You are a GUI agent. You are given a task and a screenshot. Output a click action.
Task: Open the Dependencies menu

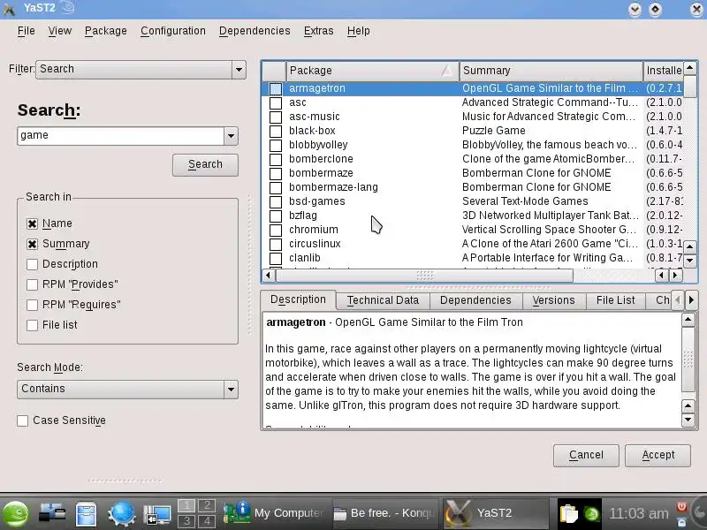[x=255, y=31]
